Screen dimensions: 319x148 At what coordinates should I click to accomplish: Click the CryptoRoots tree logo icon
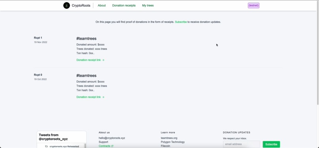coord(66,6)
